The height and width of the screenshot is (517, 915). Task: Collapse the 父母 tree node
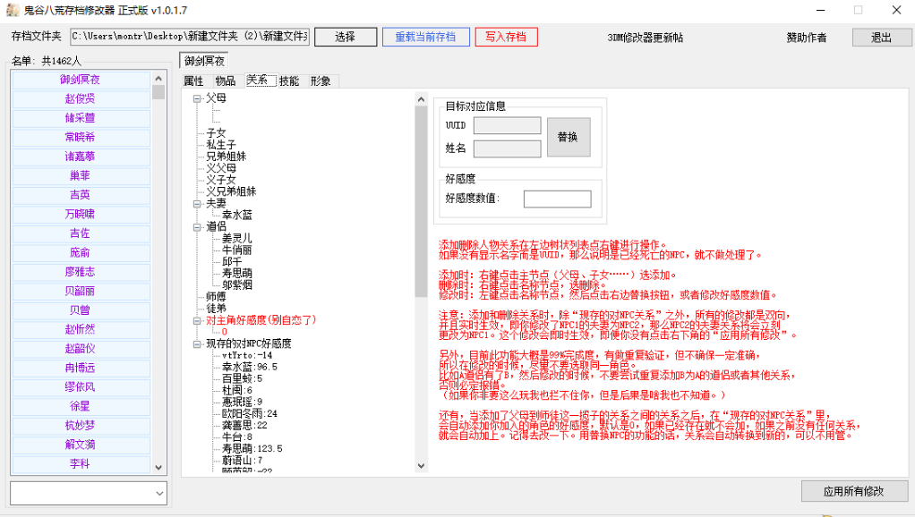click(197, 98)
